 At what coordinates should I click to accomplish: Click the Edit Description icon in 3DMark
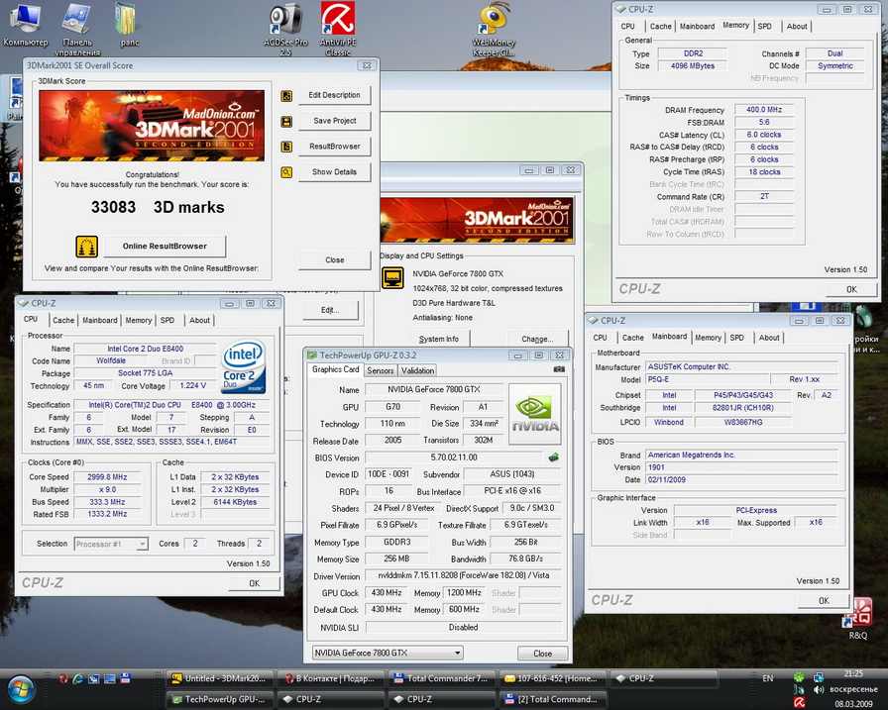coord(286,96)
